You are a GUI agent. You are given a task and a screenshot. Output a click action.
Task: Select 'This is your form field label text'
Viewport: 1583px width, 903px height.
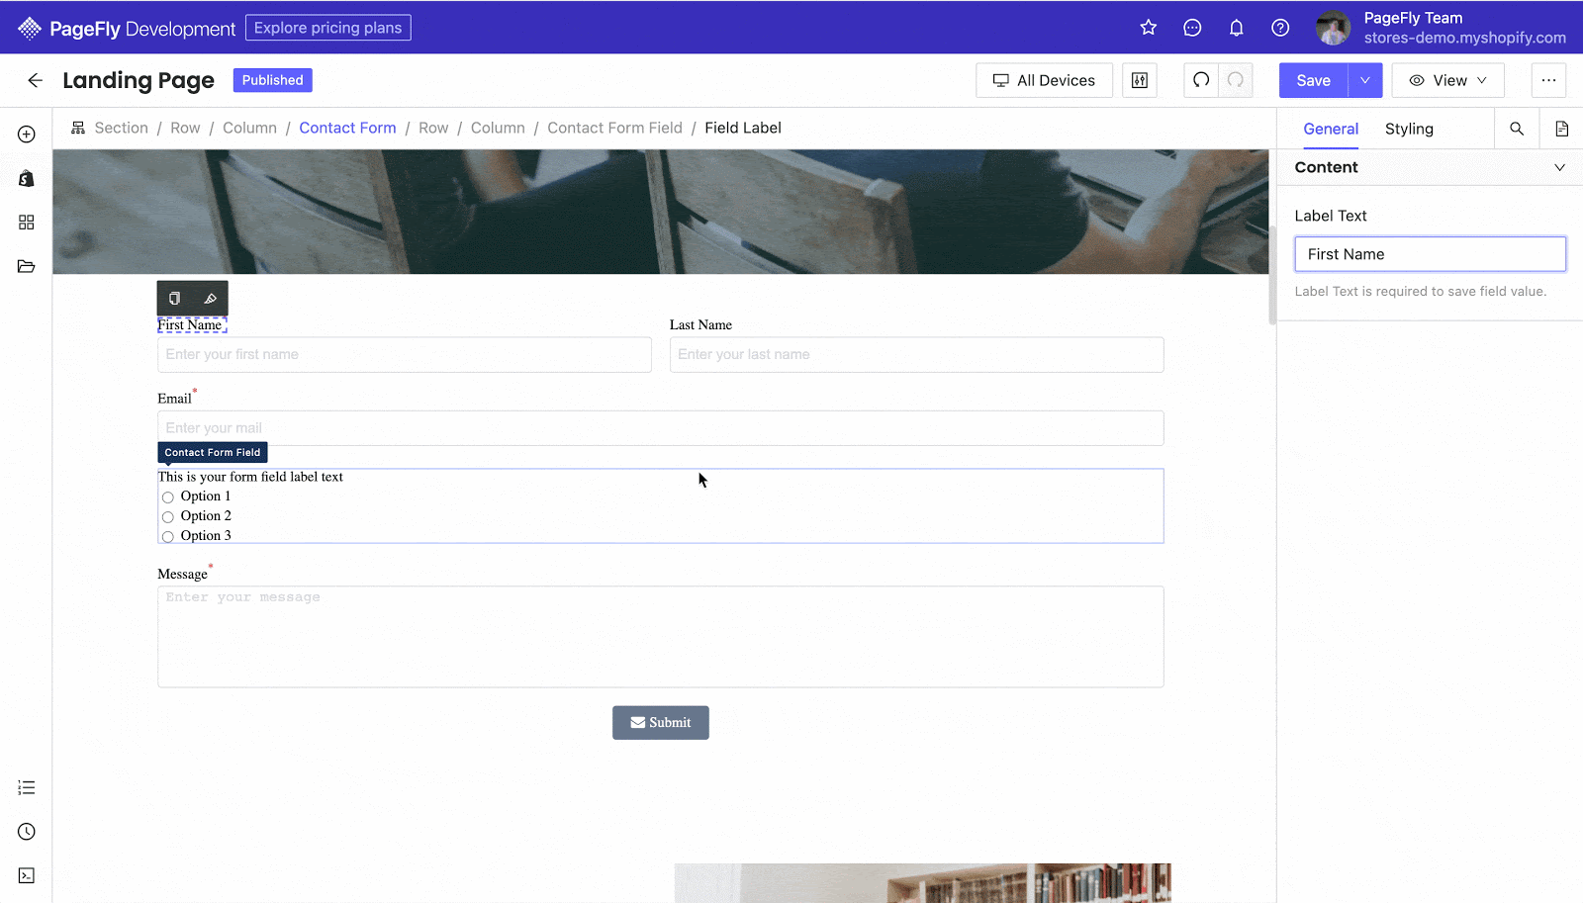[250, 477]
